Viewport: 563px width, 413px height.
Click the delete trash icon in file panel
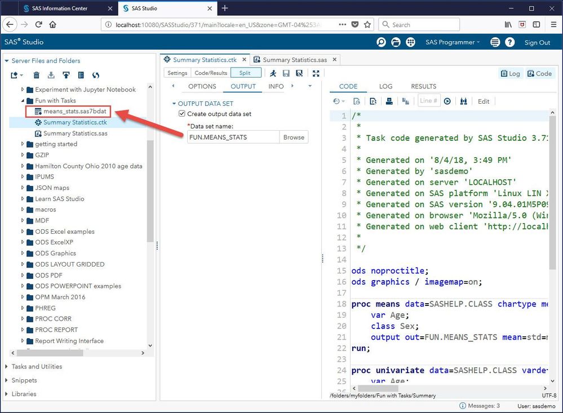37,75
